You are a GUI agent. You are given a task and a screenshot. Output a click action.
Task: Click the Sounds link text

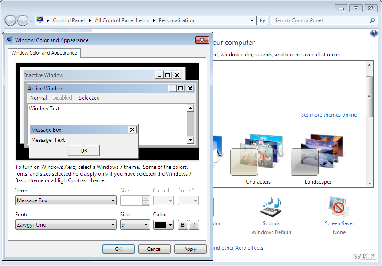pyautogui.click(x=271, y=223)
